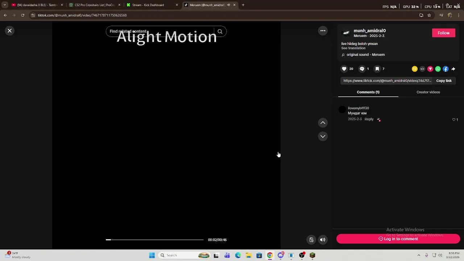The width and height of the screenshot is (464, 261).
Task: Like the video with the heart icon
Action: pos(344,69)
